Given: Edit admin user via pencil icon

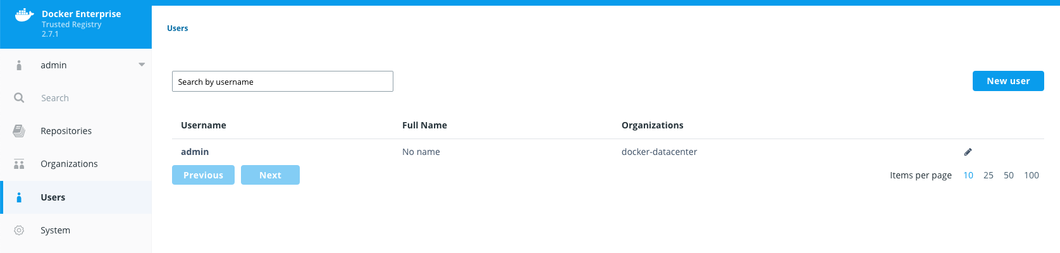Looking at the screenshot, I should tap(968, 152).
